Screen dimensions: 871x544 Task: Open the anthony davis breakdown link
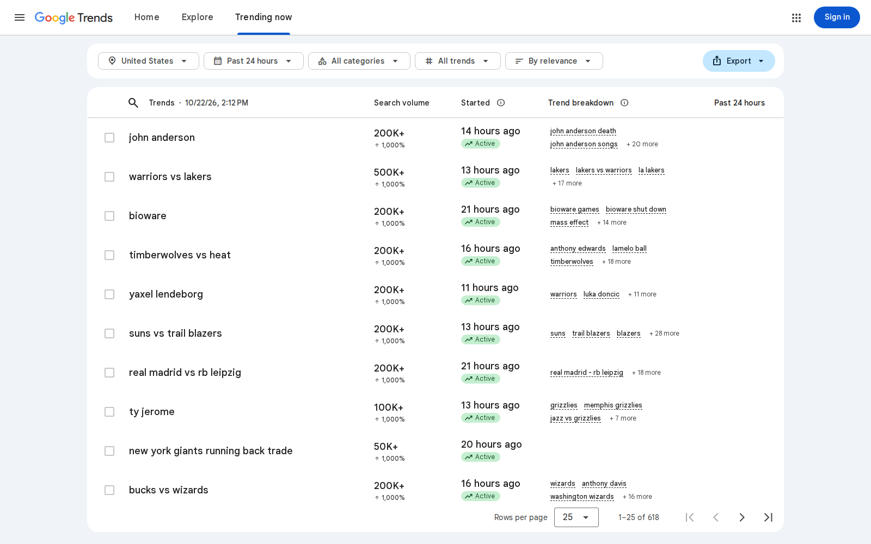click(604, 484)
